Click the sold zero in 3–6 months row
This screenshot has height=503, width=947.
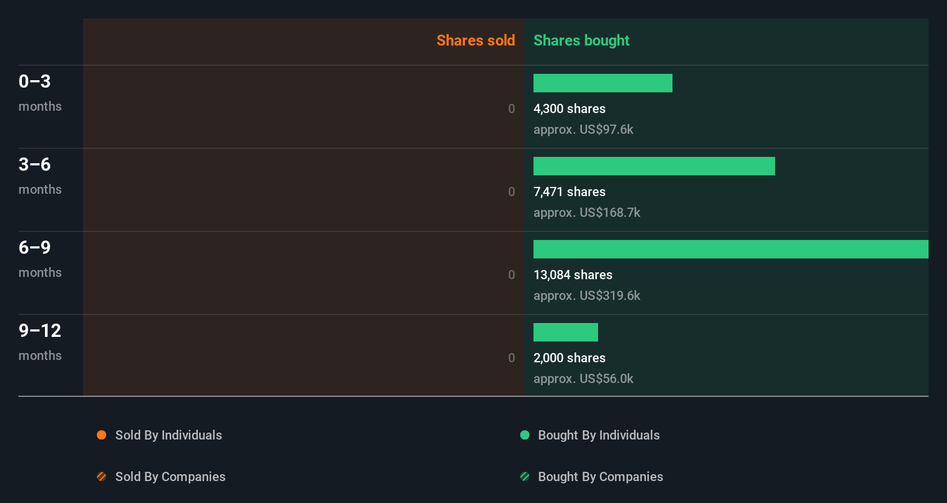511,192
